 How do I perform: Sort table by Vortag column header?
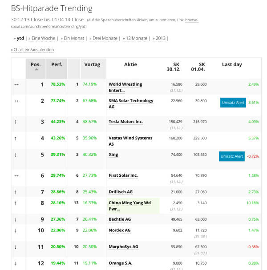tap(93, 64)
